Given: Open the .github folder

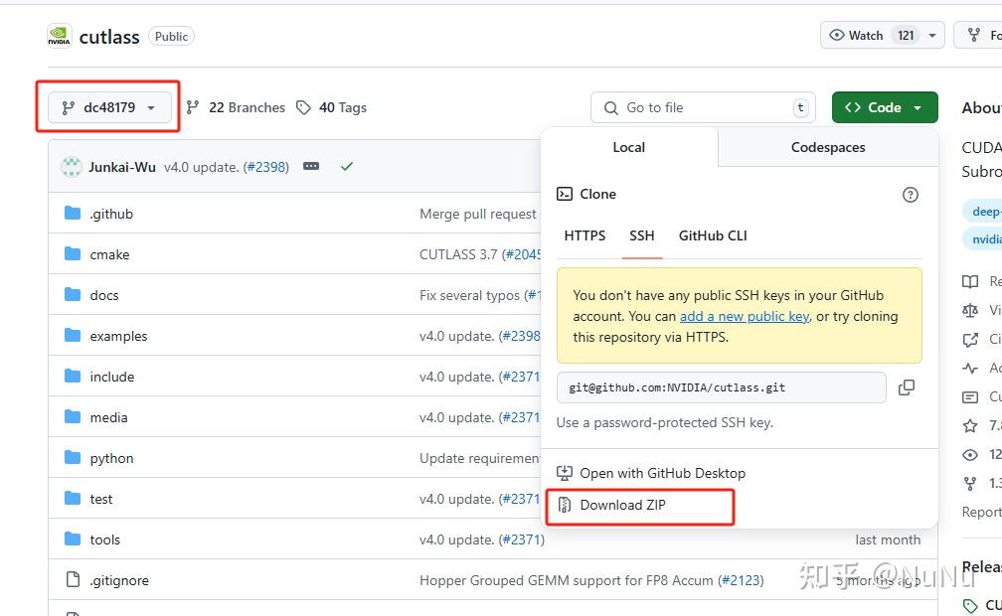Looking at the screenshot, I should click(110, 214).
